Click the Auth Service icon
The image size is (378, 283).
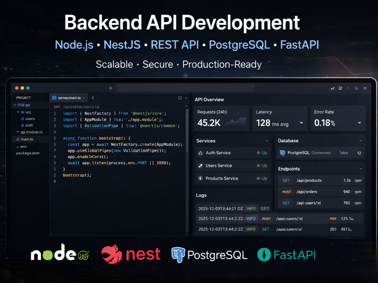tap(201, 153)
